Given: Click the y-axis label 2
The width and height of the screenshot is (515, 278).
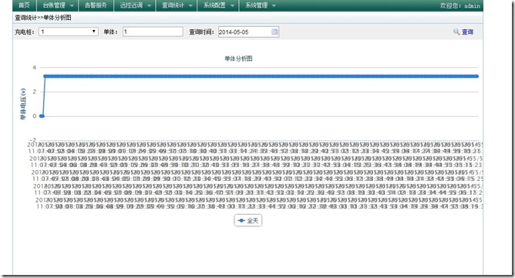Looking at the screenshot, I should (34, 92).
